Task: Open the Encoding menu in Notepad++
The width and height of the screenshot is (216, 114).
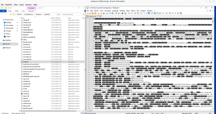Action: tap(107, 11)
